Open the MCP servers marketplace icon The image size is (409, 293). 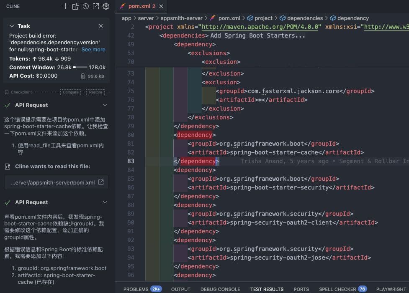point(76,6)
